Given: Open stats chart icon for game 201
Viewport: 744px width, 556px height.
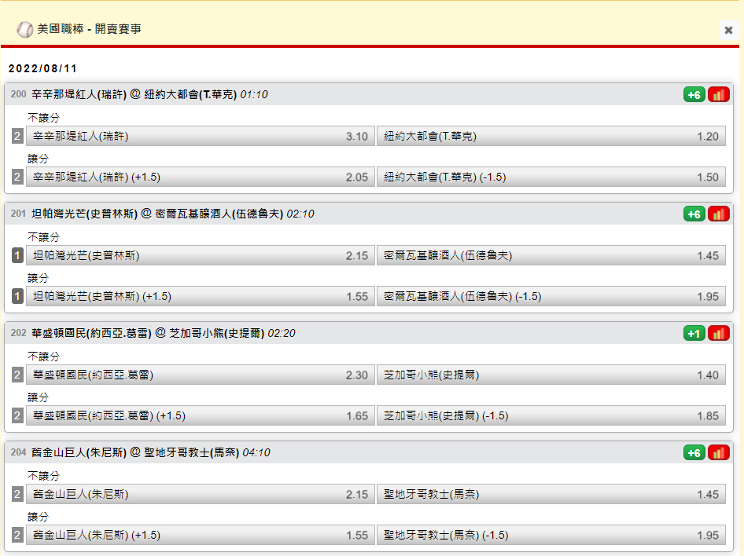Looking at the screenshot, I should point(718,214).
